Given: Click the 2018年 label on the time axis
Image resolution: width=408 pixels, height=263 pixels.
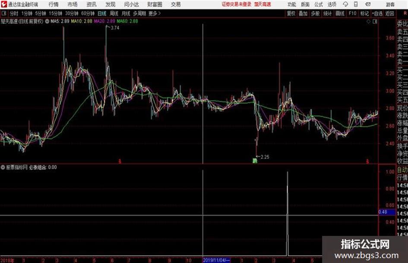Looking at the screenshot, I should coord(7,260).
